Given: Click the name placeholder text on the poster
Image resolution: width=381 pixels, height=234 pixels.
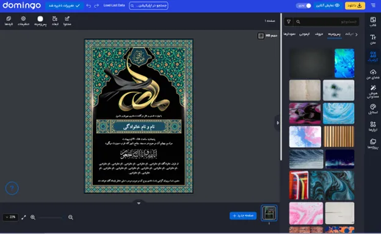Looking at the screenshot, I should click(139, 126).
